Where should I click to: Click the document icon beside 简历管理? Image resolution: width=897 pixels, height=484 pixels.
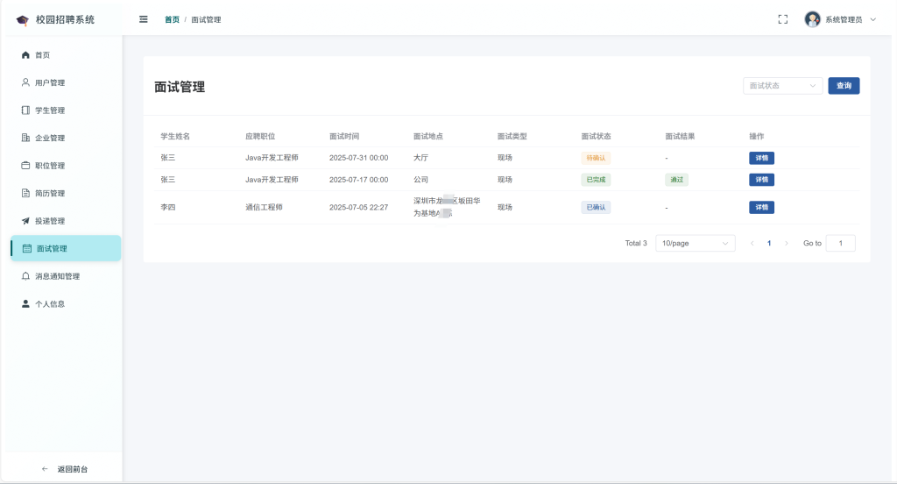(25, 193)
